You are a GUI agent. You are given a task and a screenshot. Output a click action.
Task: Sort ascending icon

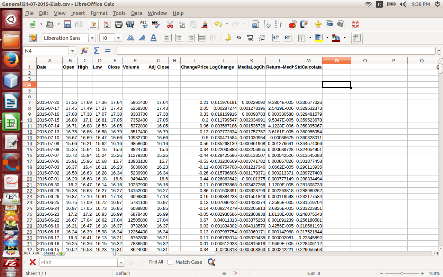click(267, 24)
